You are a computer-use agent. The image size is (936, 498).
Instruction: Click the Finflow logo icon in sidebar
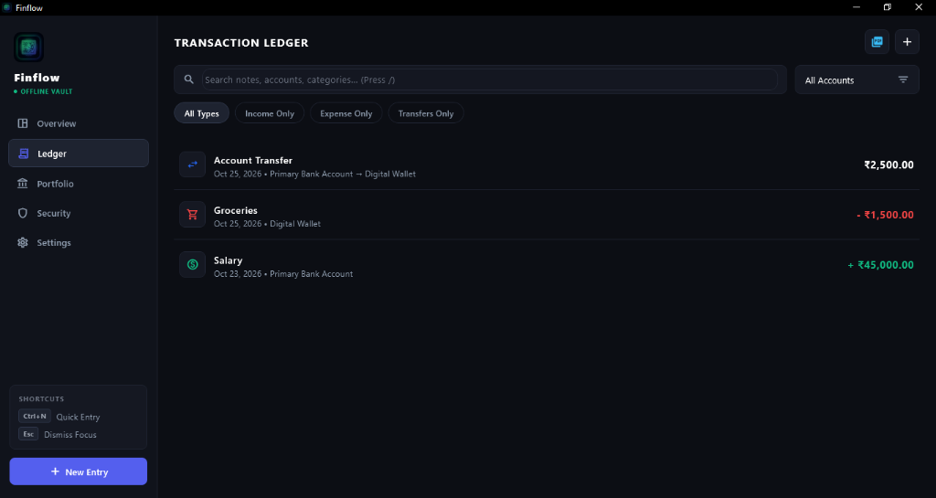point(28,48)
